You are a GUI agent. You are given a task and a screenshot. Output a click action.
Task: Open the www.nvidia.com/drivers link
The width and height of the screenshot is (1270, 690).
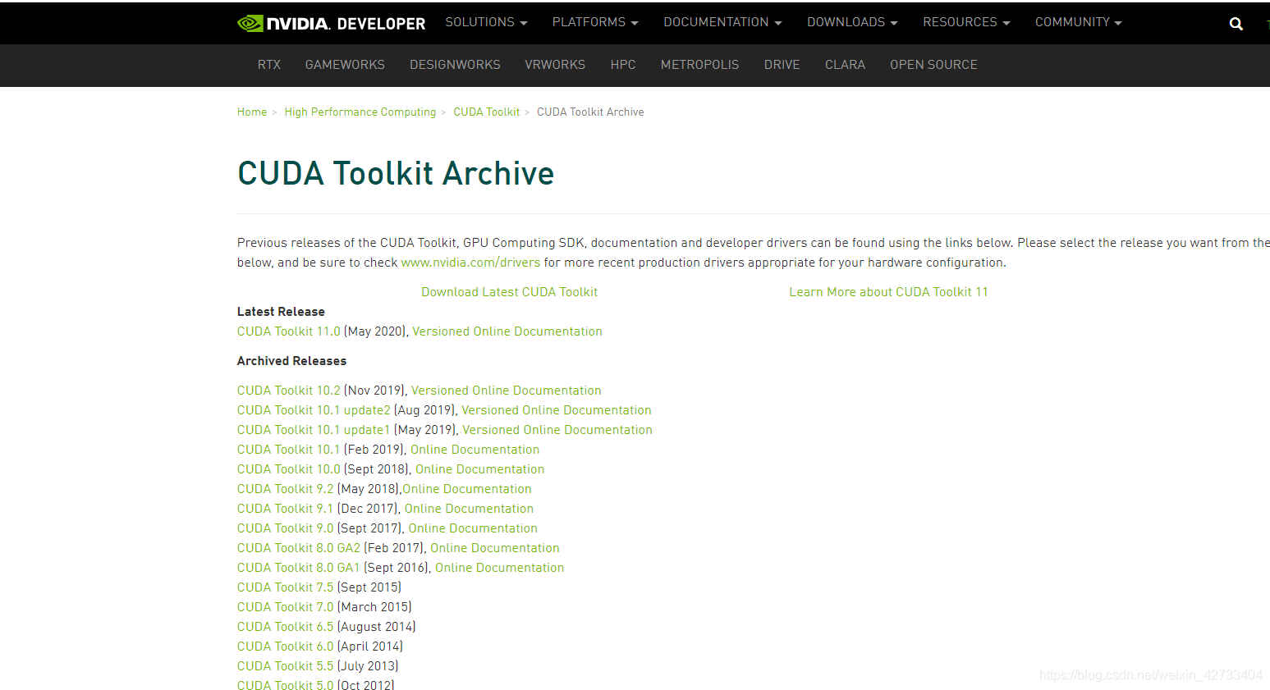tap(470, 263)
